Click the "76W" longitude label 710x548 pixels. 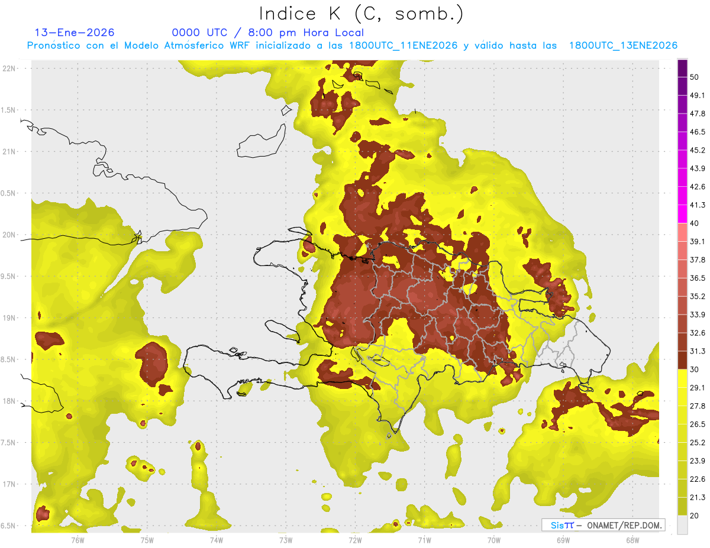(78, 540)
